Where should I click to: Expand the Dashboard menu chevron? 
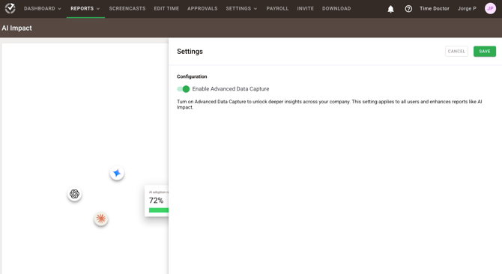pyautogui.click(x=59, y=9)
